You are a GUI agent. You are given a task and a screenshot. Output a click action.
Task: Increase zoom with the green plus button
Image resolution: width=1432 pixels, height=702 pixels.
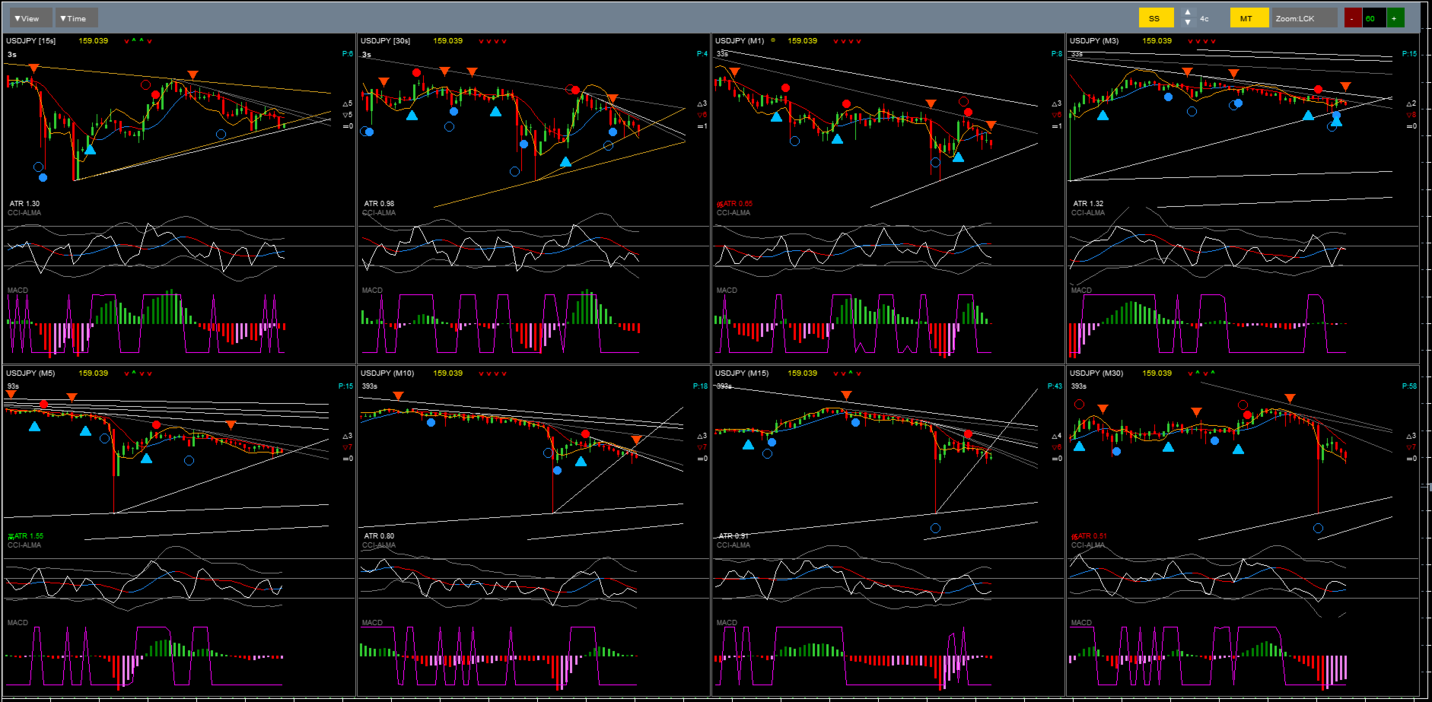click(1395, 17)
